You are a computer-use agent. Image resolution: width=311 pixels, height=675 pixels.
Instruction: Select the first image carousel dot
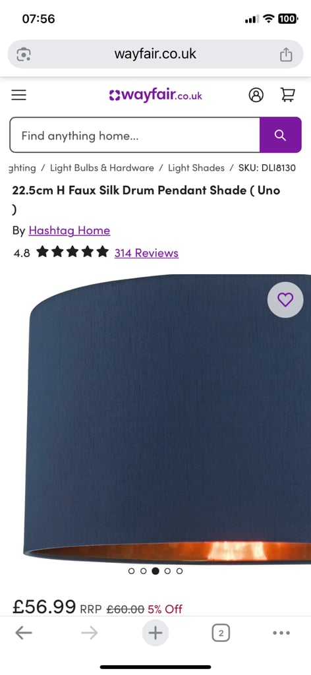[x=131, y=572]
